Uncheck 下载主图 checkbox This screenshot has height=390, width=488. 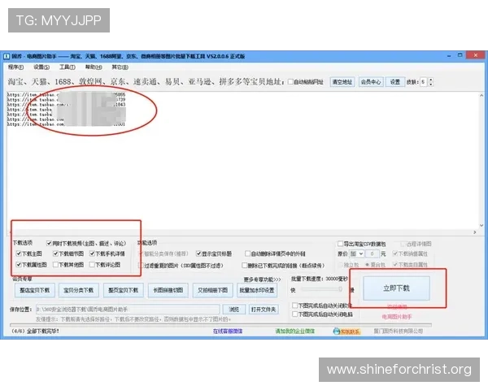tap(19, 253)
